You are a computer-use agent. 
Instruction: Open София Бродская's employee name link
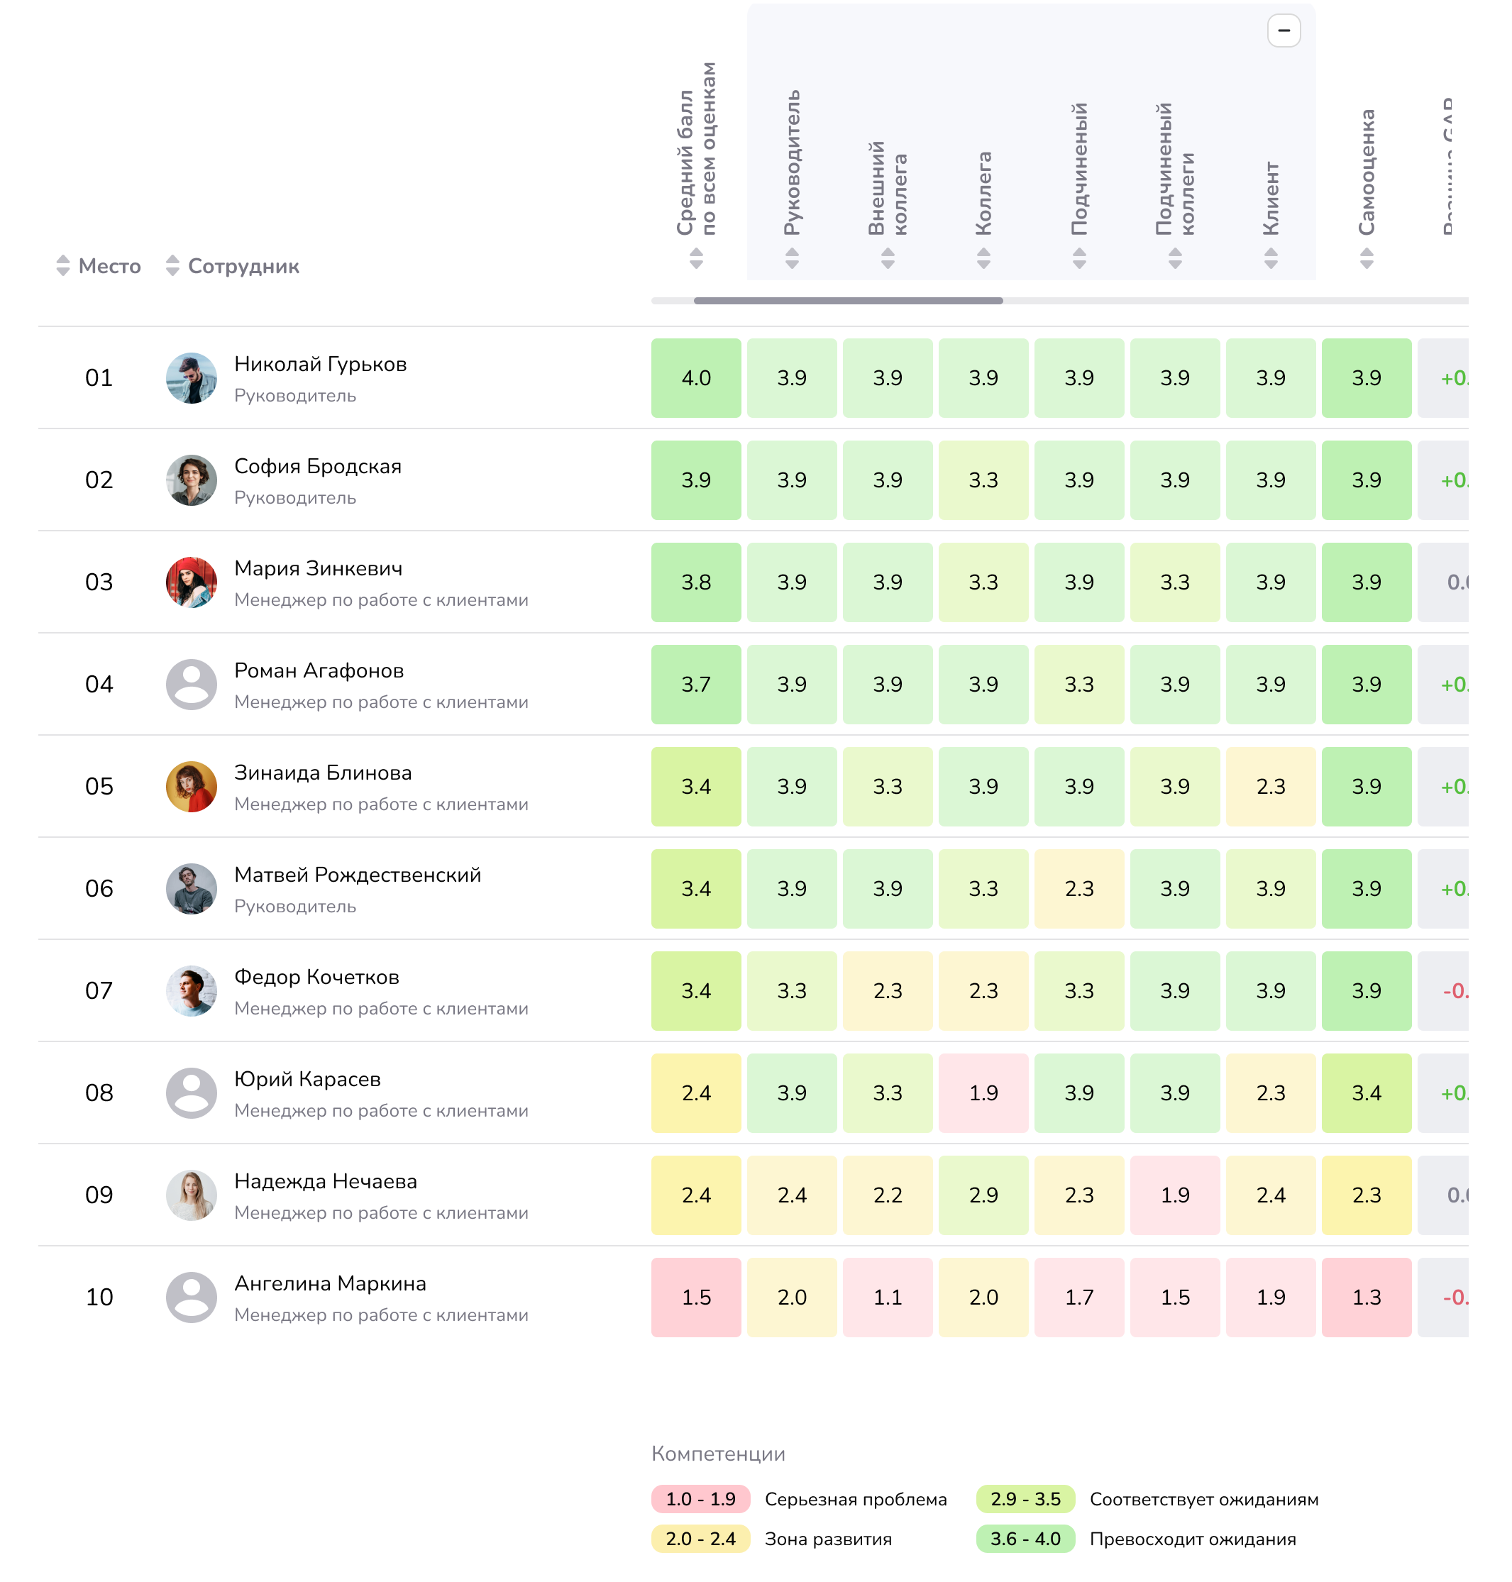tap(318, 467)
